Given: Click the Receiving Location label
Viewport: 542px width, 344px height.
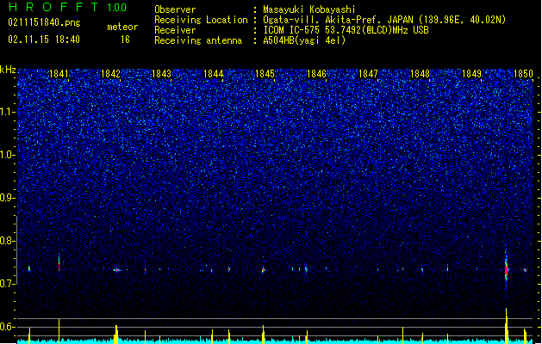Looking at the screenshot, I should tap(201, 20).
